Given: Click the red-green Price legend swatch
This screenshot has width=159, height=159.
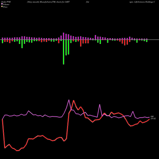Looking at the screenshot, I should tap(2, 6).
